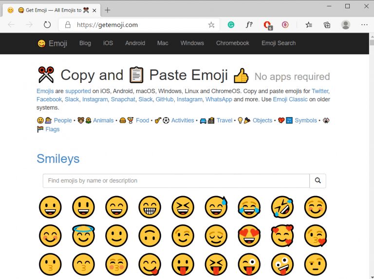374x279 pixels.
Task: Choose the face blowing a kiss emoji
Action: point(316,236)
